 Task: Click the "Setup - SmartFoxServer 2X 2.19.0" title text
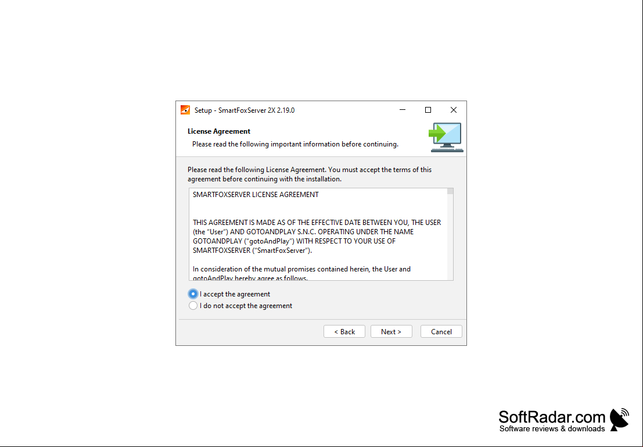pyautogui.click(x=245, y=110)
